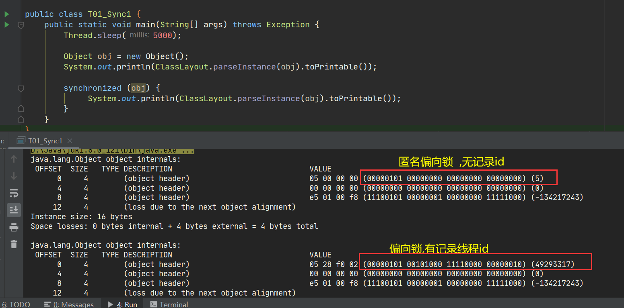Click the class name T01_Sync1 in the editor

tap(109, 14)
